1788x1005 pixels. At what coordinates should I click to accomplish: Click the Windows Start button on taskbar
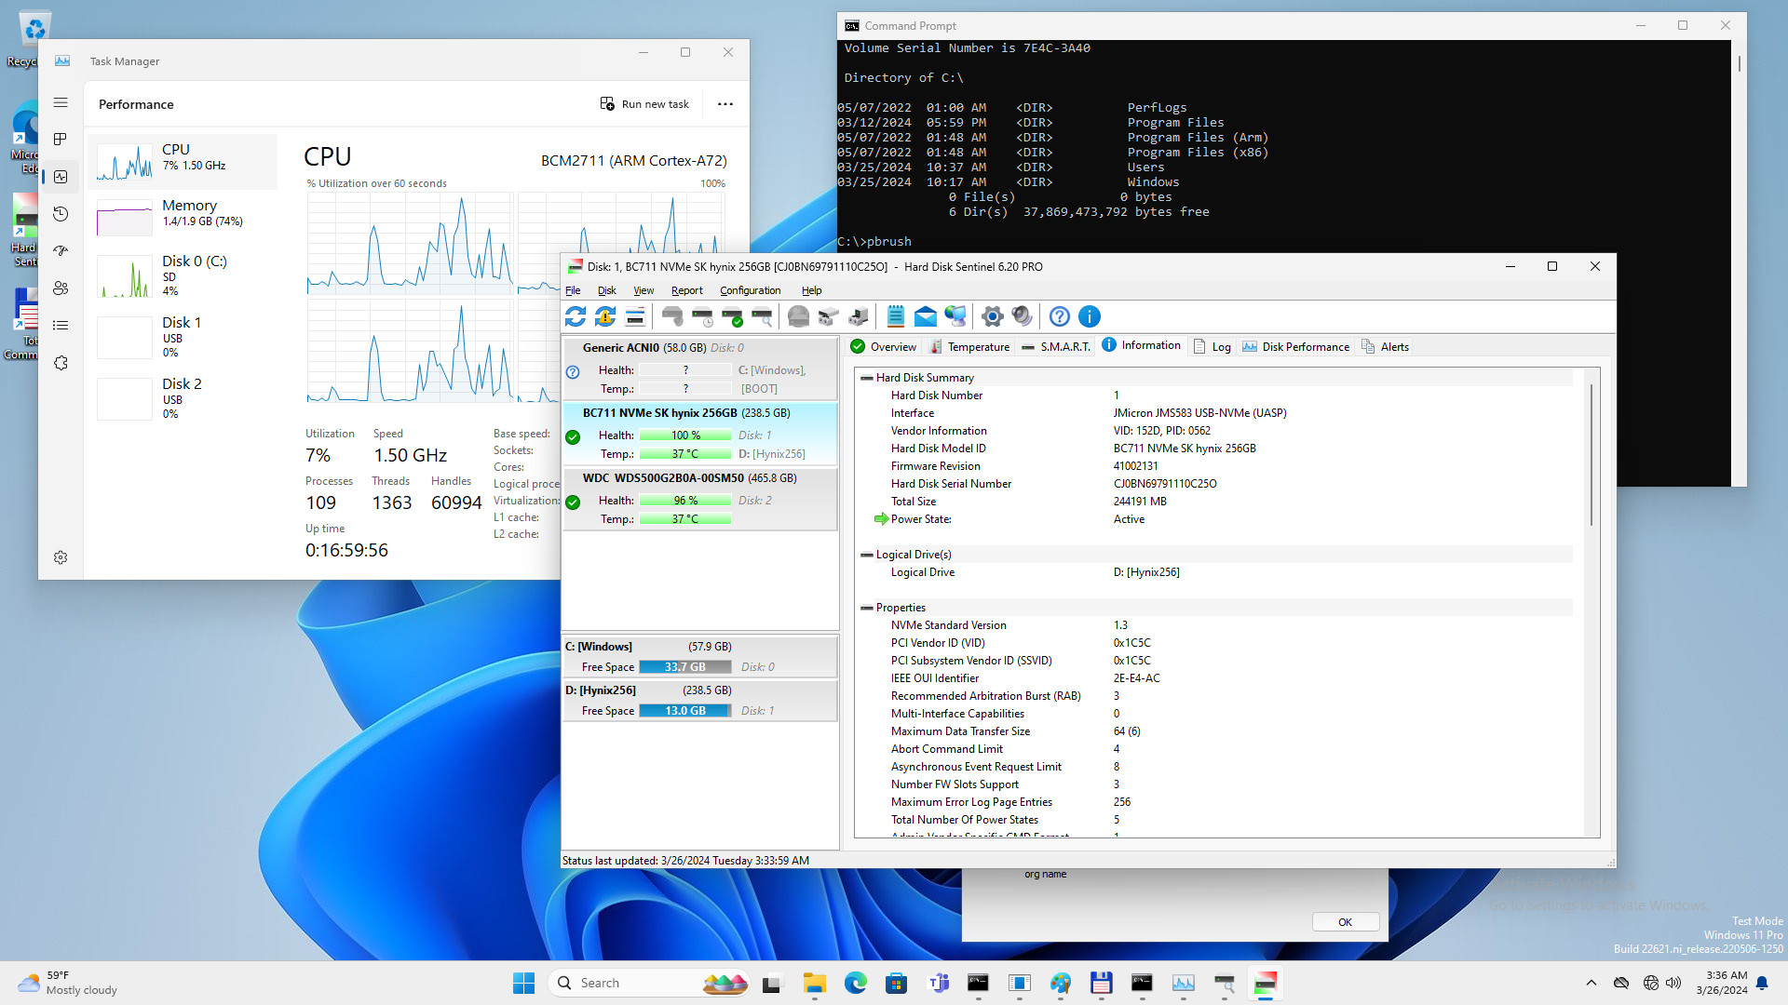pyautogui.click(x=523, y=983)
